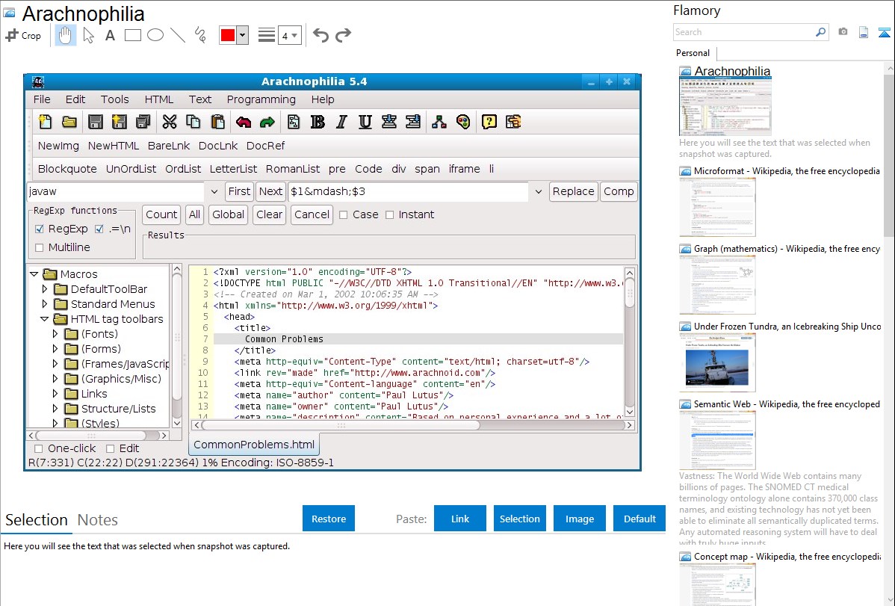Click the Replace button
The height and width of the screenshot is (606, 895).
pyautogui.click(x=573, y=192)
